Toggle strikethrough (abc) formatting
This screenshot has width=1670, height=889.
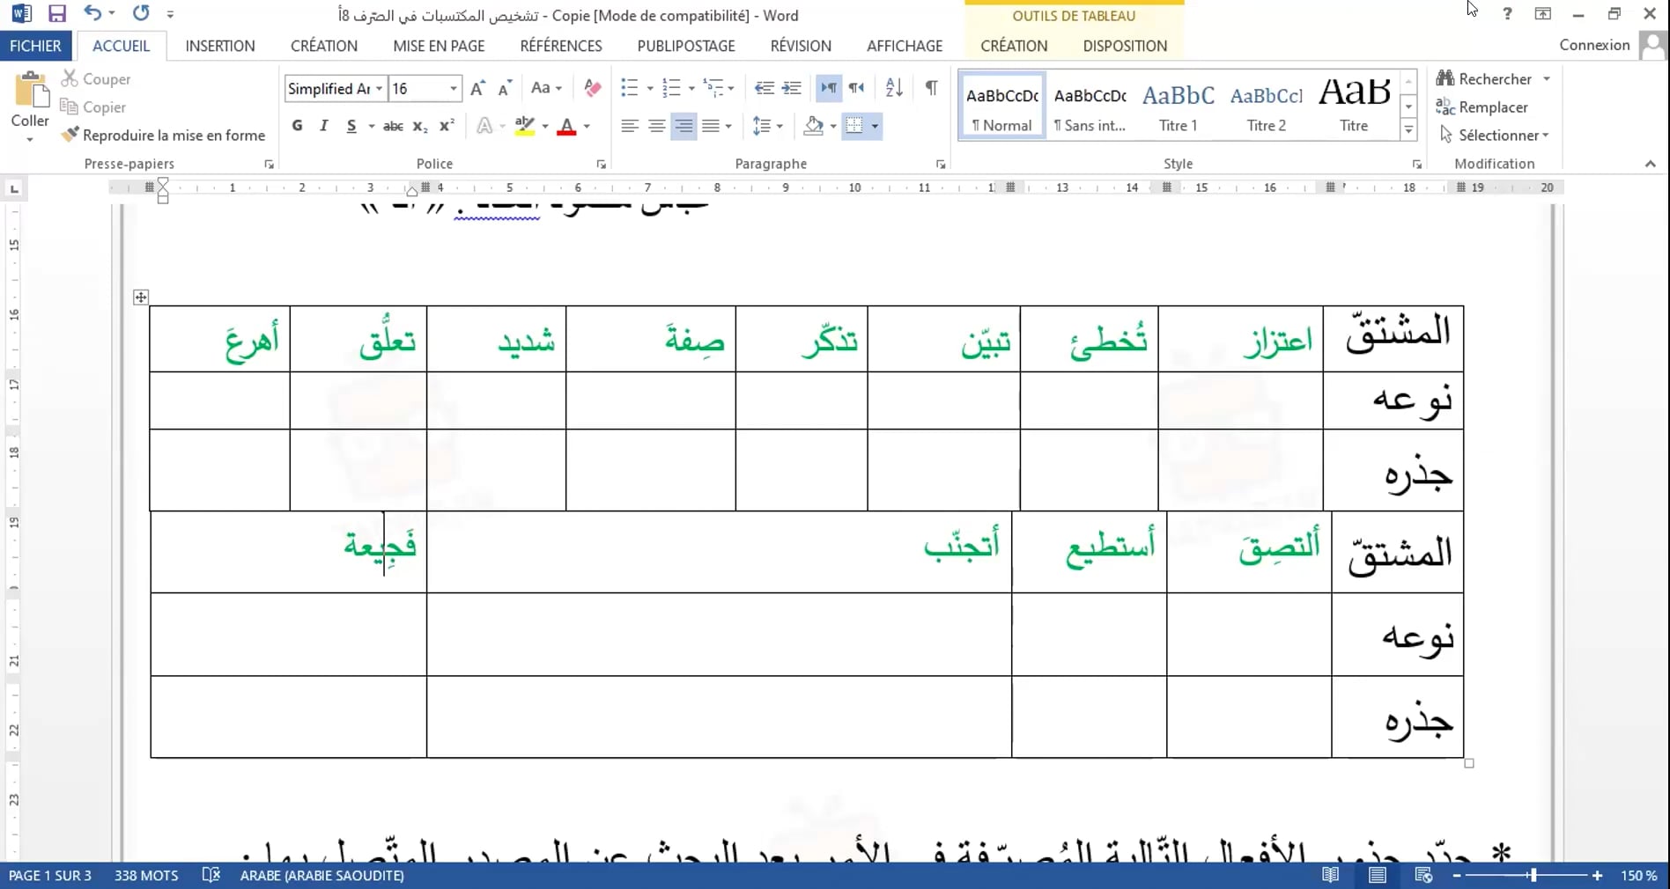(393, 126)
